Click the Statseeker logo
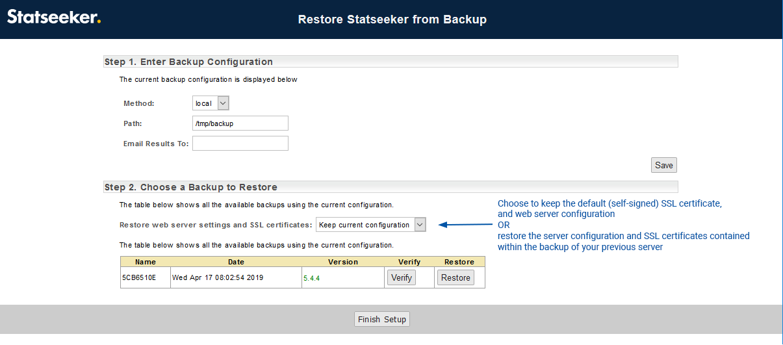The width and height of the screenshot is (783, 345). pos(54,18)
